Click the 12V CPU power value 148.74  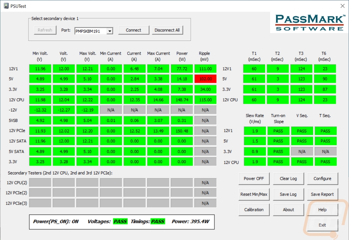(x=182, y=100)
